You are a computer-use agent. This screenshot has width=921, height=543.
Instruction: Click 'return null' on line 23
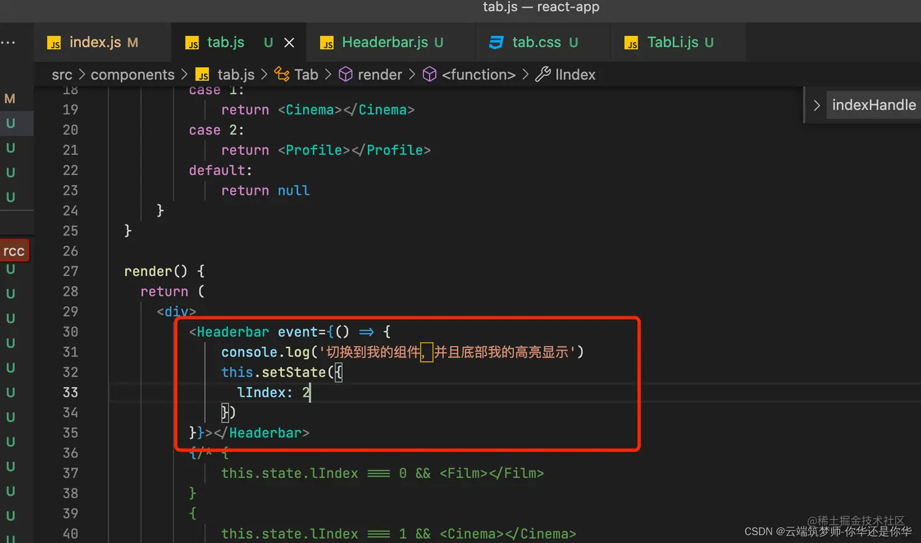266,191
